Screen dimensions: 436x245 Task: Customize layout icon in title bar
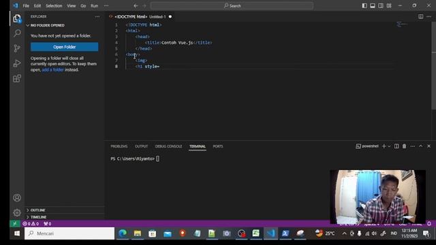pos(389,5)
